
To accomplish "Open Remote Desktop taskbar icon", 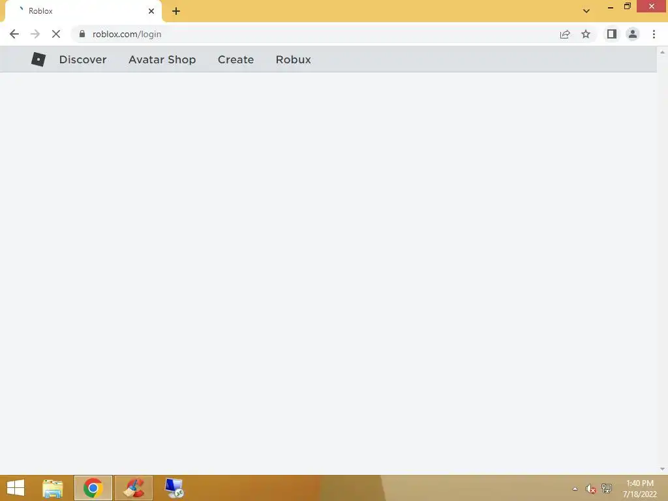I will pos(174,488).
